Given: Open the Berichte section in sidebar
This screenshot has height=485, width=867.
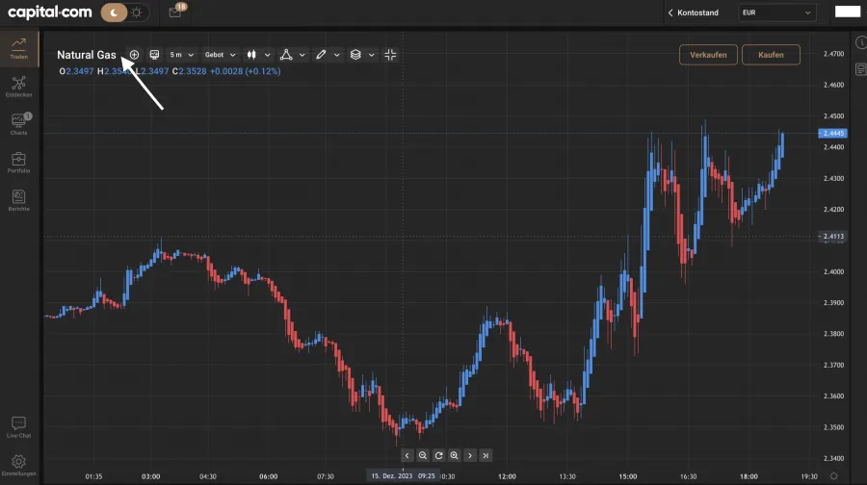Looking at the screenshot, I should 19,200.
